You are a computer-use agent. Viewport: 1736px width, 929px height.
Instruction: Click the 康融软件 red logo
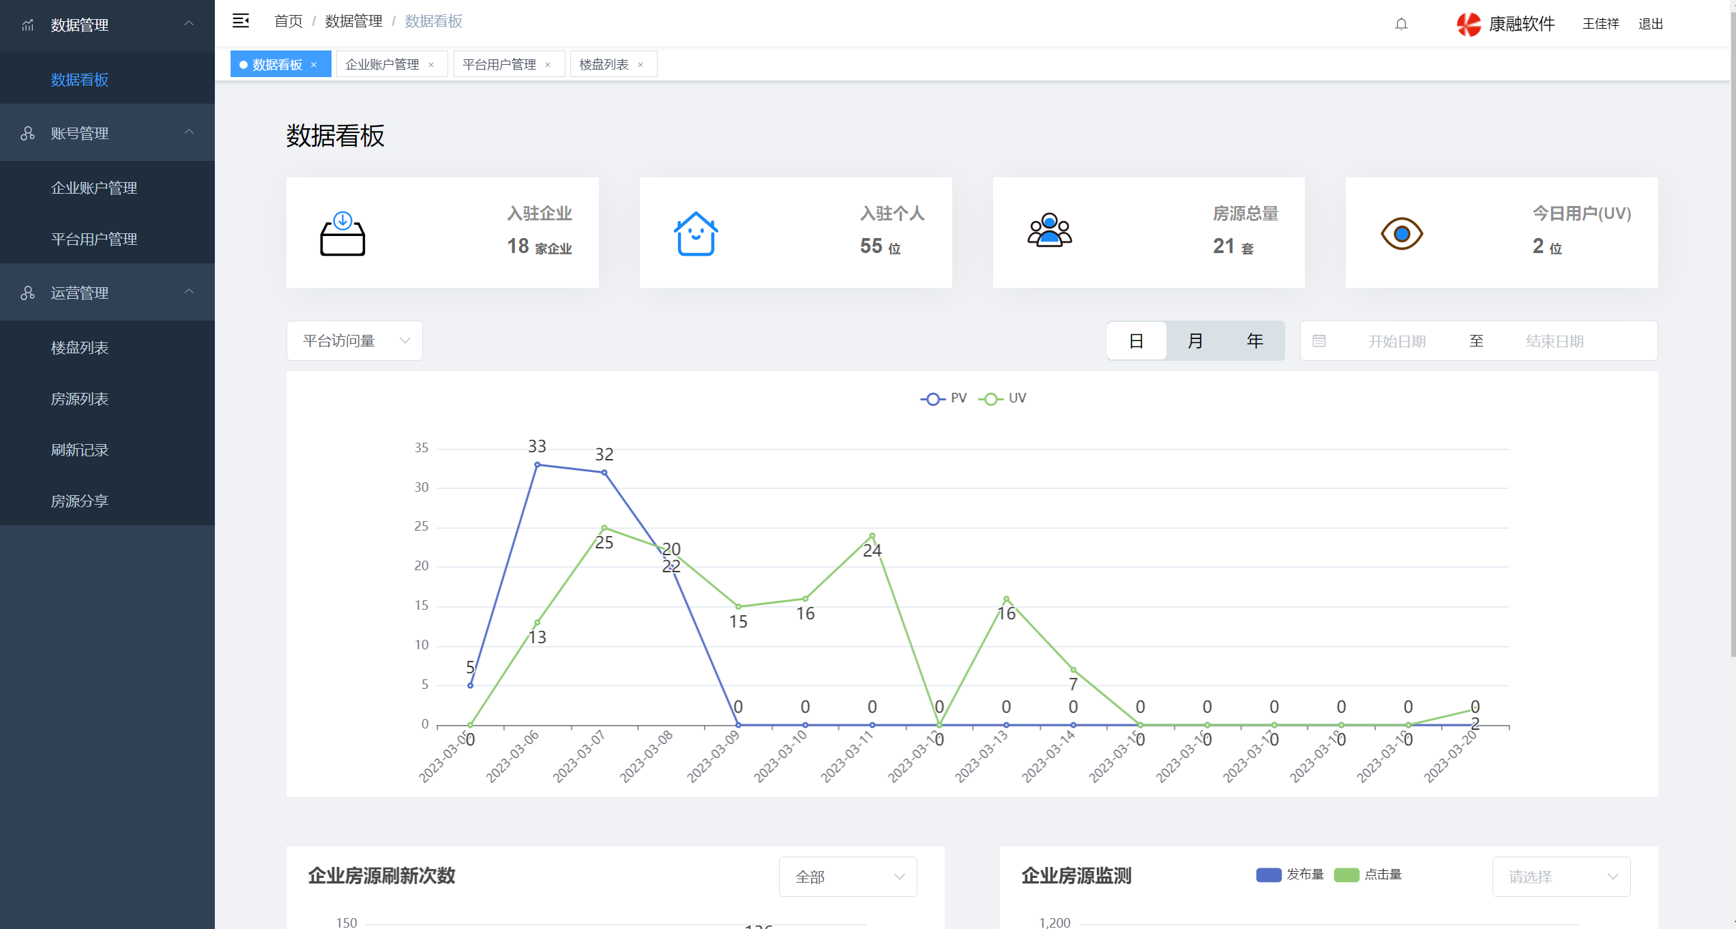tap(1469, 24)
